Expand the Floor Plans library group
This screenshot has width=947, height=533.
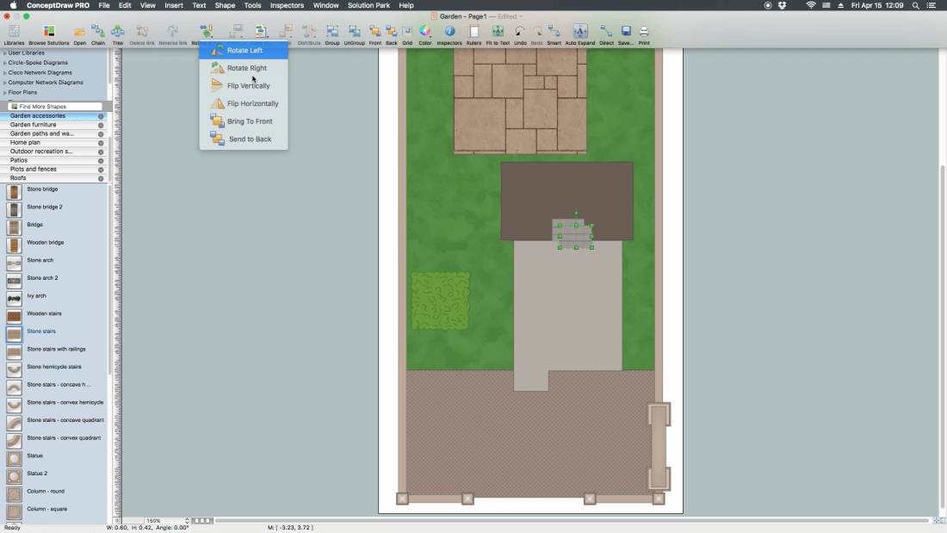[x=22, y=92]
